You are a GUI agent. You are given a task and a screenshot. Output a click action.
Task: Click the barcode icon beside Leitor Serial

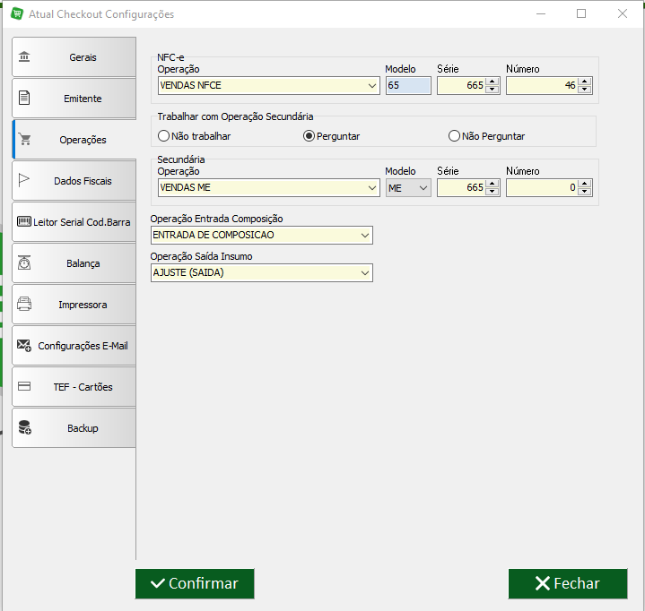[x=24, y=222]
